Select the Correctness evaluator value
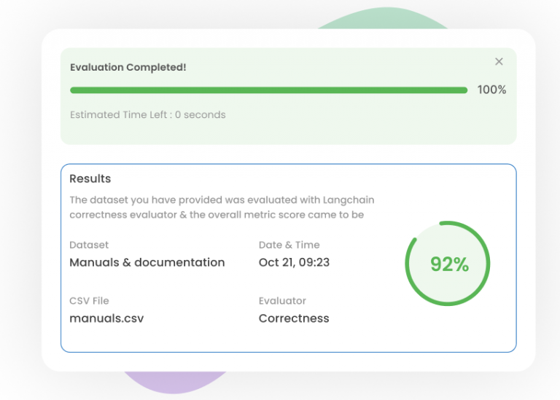Screen dimensions: 560x400 click(x=294, y=318)
